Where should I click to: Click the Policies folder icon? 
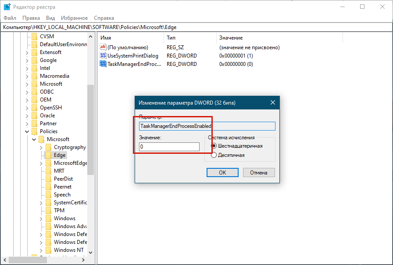[x=34, y=131]
